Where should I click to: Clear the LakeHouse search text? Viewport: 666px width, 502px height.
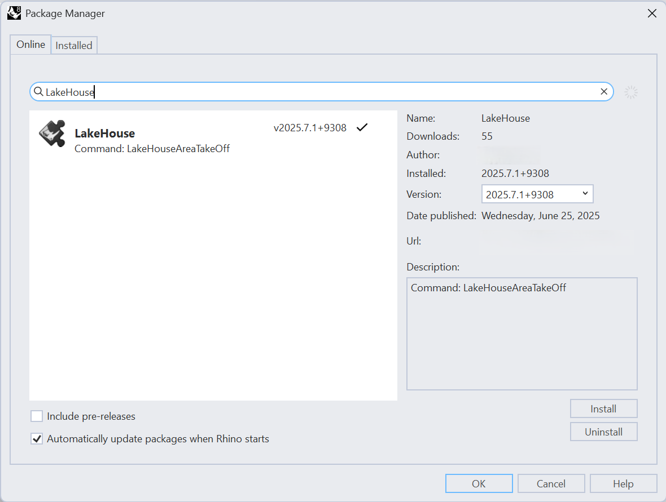pos(603,92)
